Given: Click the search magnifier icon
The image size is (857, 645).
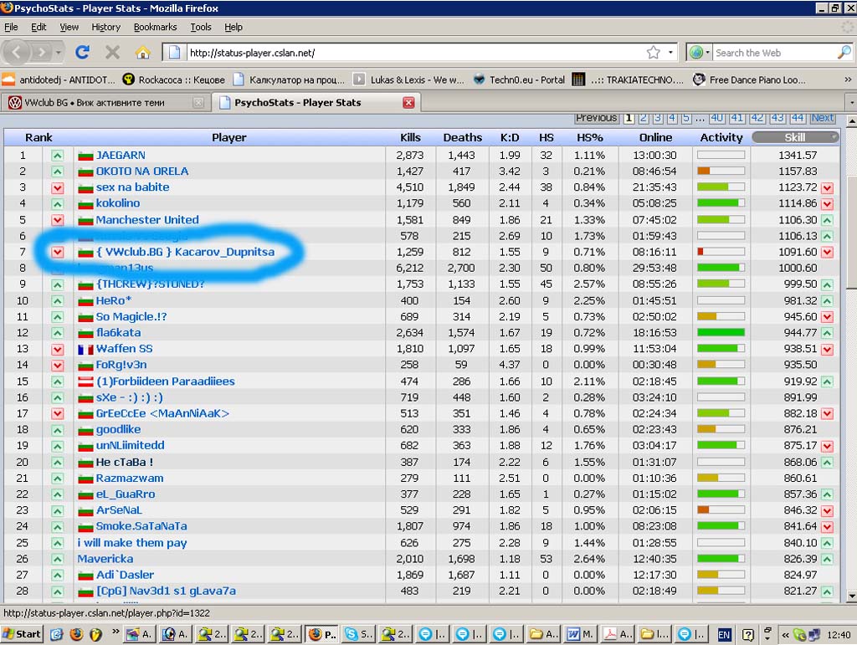Looking at the screenshot, I should coord(844,53).
